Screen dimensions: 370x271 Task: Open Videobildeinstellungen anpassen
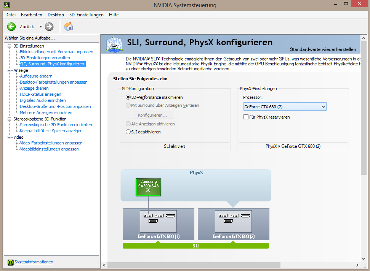(x=49, y=149)
